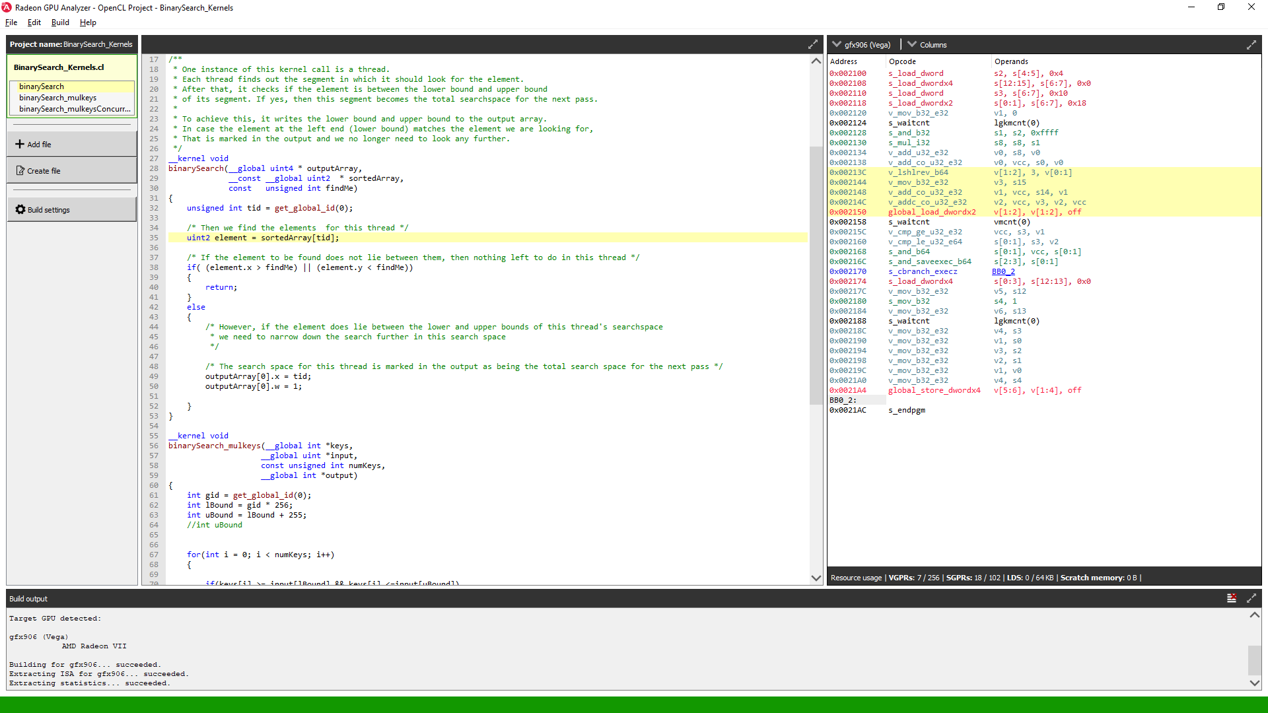The image size is (1268, 713).
Task: Maximize the source code editor panel
Action: click(x=813, y=44)
